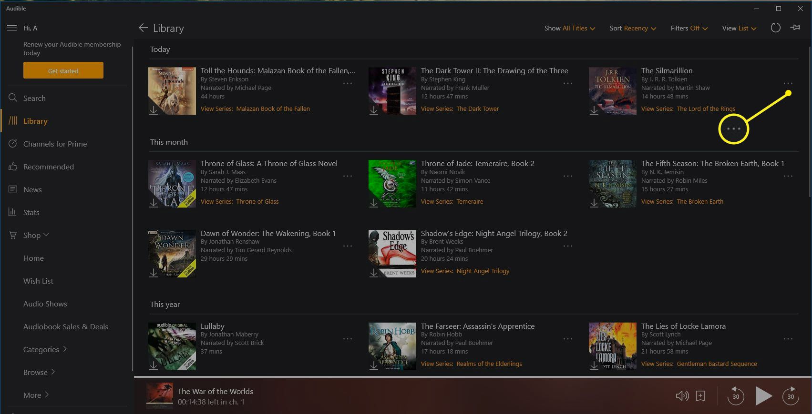
Task: Open more options for Toll the Hounds
Action: point(348,83)
